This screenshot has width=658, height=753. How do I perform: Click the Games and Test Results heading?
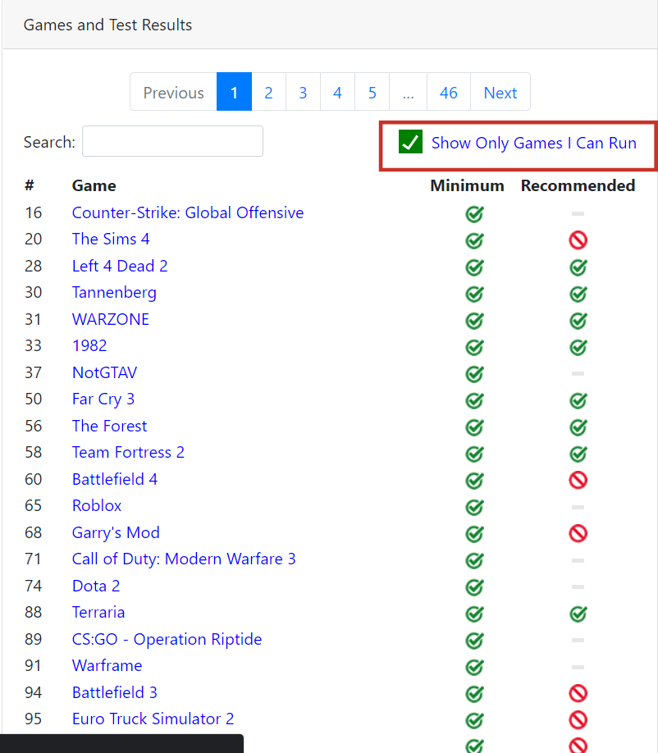tap(107, 25)
